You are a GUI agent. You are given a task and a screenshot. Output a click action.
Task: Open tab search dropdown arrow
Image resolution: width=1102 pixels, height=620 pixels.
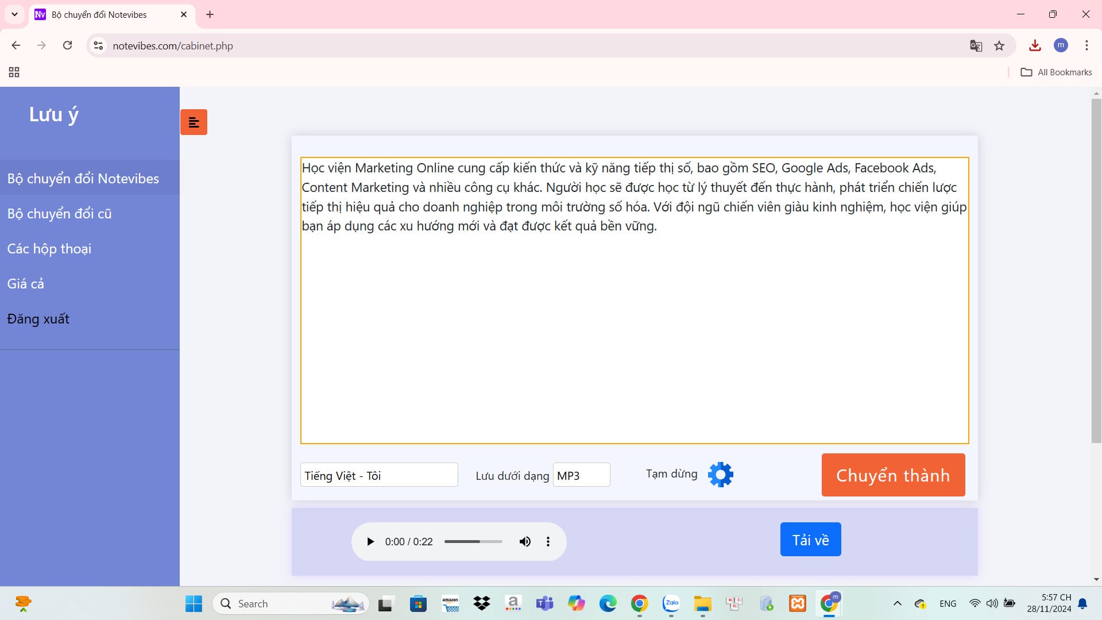coord(14,14)
